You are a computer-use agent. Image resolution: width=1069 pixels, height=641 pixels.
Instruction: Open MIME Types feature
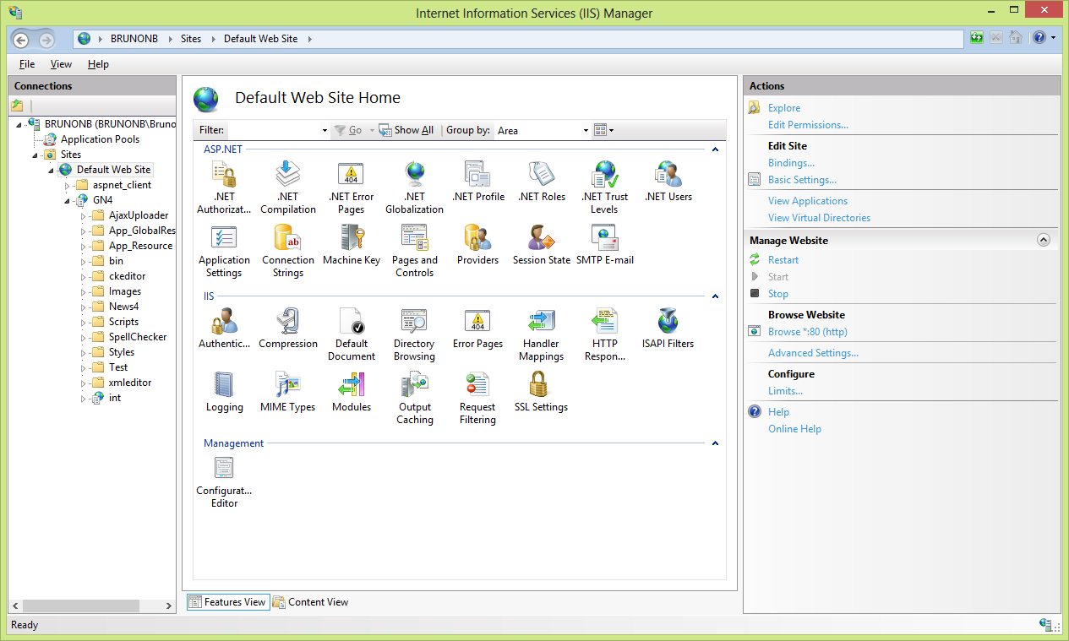tap(288, 392)
